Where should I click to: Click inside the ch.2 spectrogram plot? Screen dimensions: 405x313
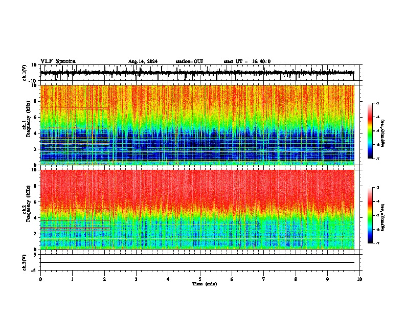[197, 210]
